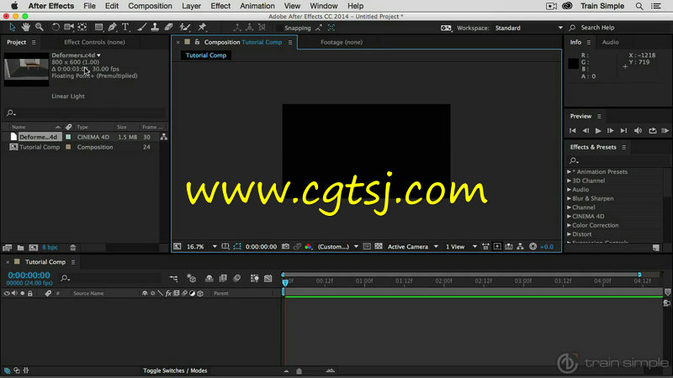
Task: Open the composition flowchart icon in viewer
Action: coord(520,246)
